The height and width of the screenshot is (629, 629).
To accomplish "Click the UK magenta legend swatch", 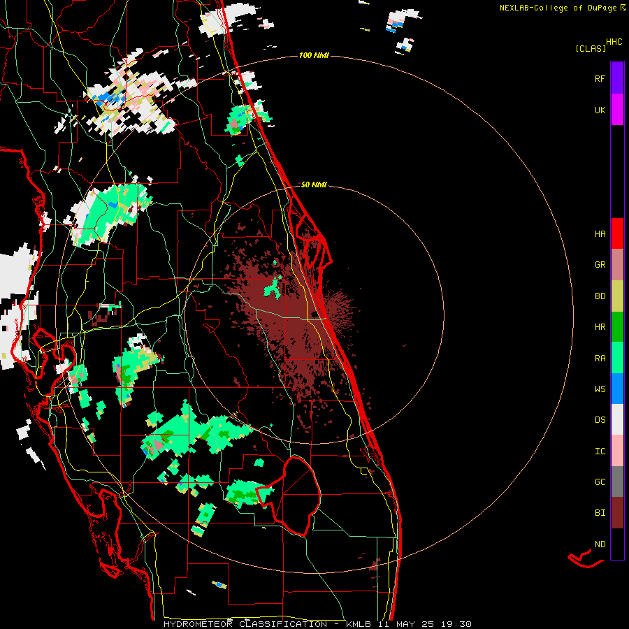I will 617,110.
